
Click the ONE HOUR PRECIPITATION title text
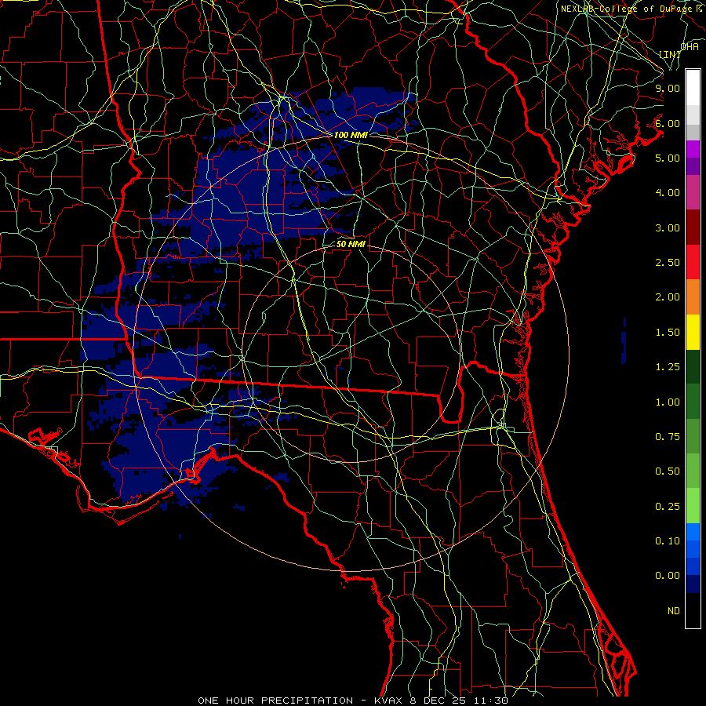coord(275,701)
